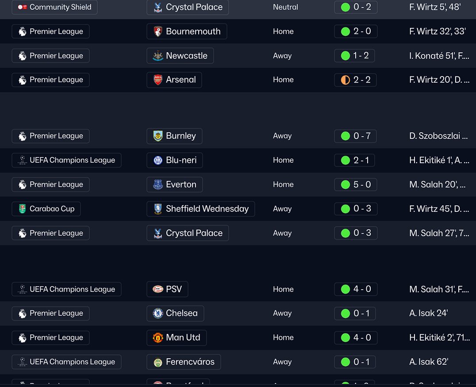Image resolution: width=476 pixels, height=387 pixels.
Task: Click the green win indicator for Everton
Action: click(x=345, y=184)
